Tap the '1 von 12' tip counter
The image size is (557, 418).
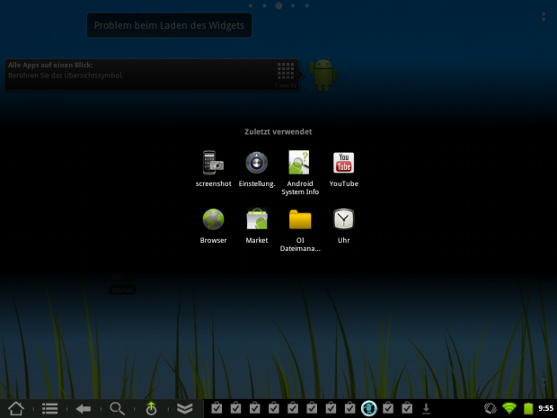click(x=286, y=85)
